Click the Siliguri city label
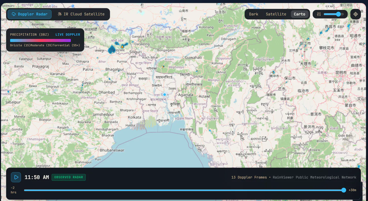368x201 pixels. 135,52
